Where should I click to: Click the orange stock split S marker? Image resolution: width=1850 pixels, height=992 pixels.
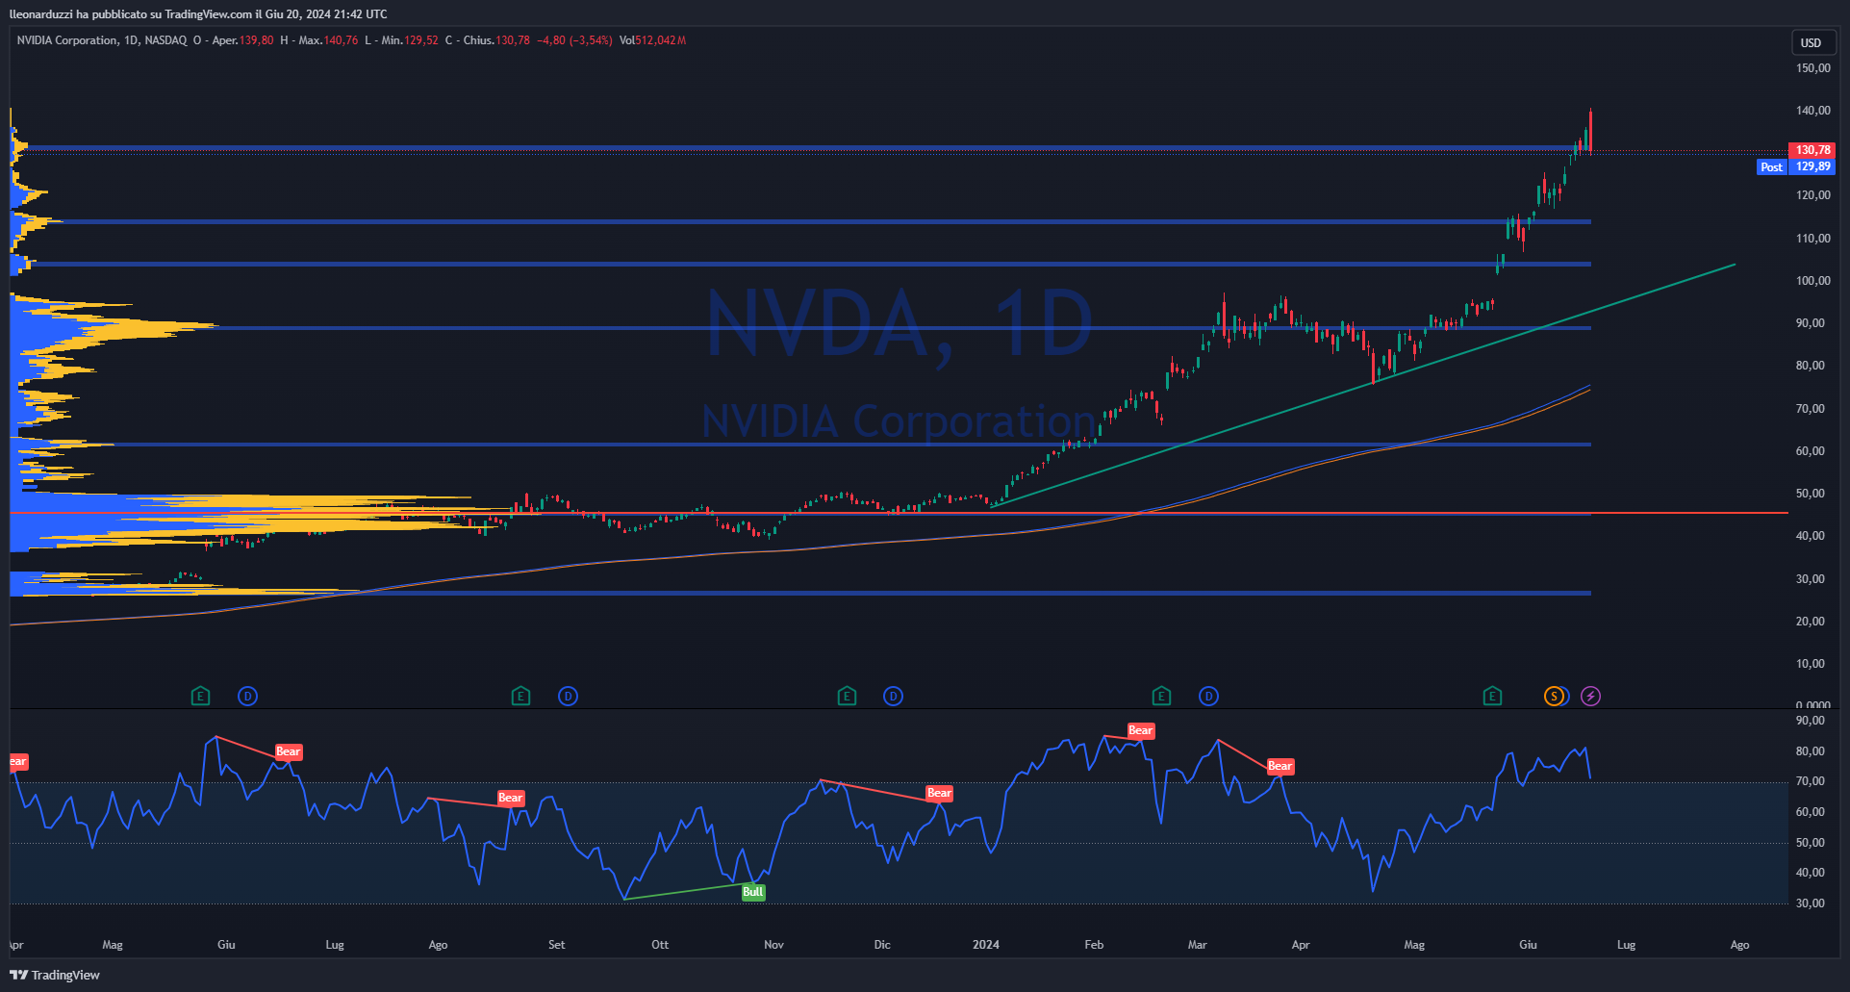(x=1555, y=696)
